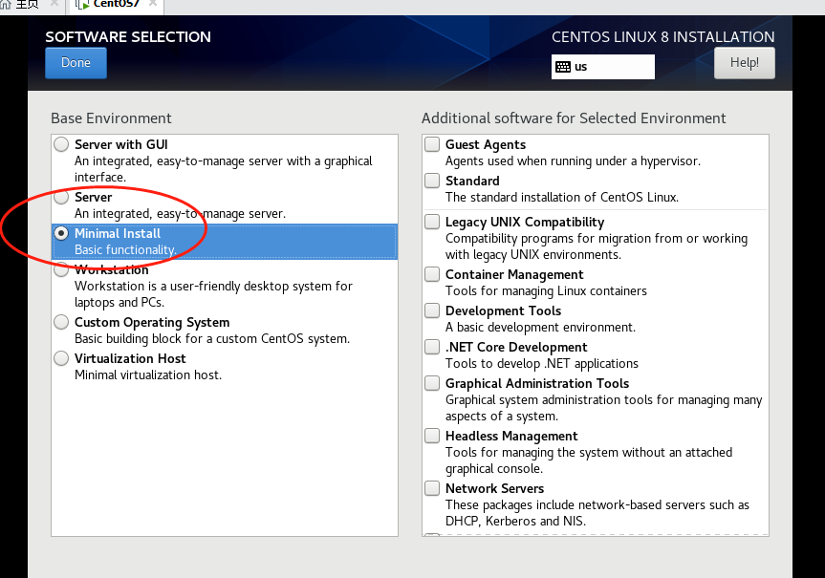Select the Server base environment radio
Screen dimensions: 825x578
[x=61, y=197]
